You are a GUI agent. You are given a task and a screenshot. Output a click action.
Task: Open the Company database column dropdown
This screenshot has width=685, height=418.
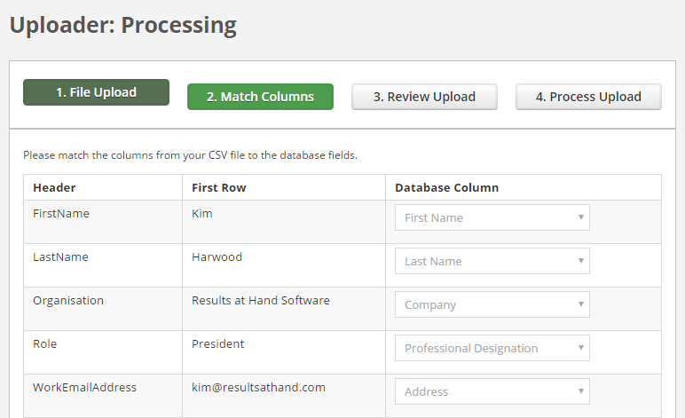492,304
